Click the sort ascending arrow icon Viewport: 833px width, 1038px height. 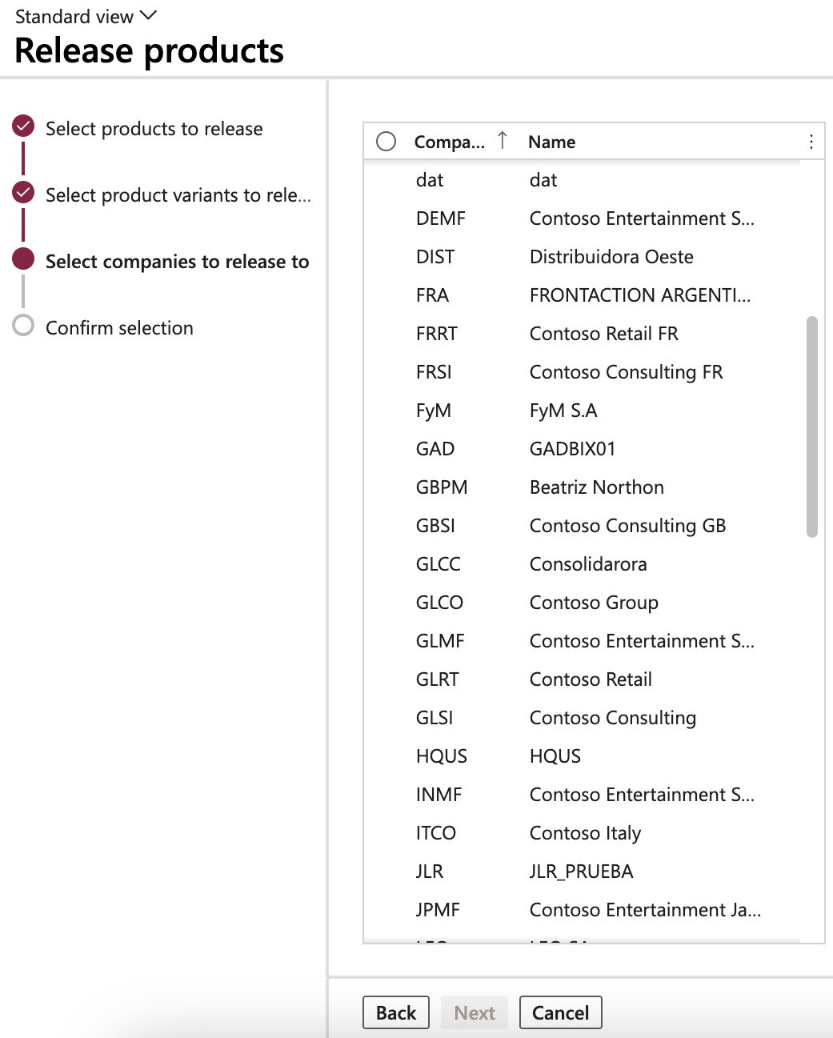(x=502, y=141)
